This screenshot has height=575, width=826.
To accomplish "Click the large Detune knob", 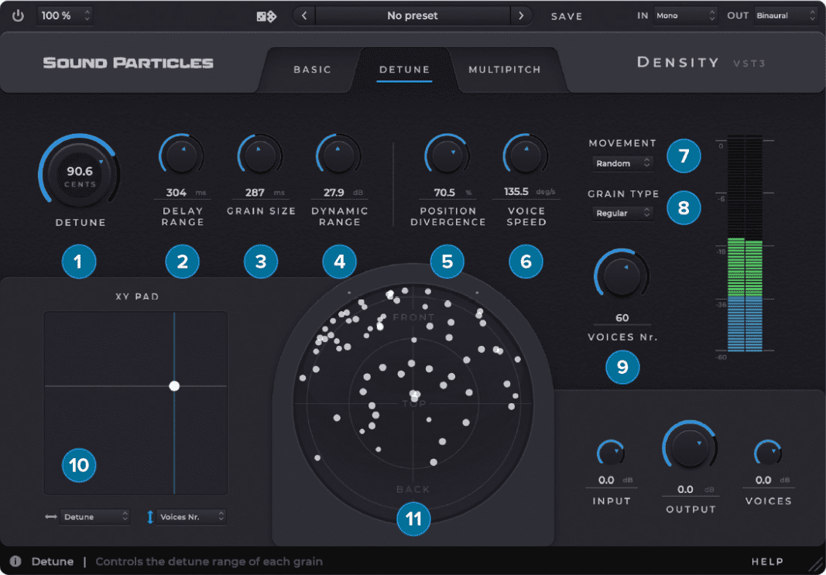I will pyautogui.click(x=80, y=173).
